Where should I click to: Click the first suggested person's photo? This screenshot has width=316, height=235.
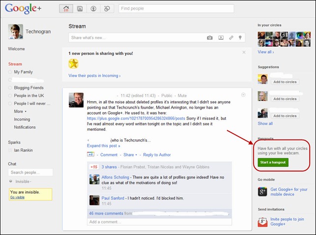[262, 79]
